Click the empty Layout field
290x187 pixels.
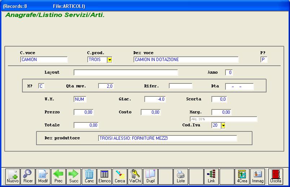click(x=126, y=73)
